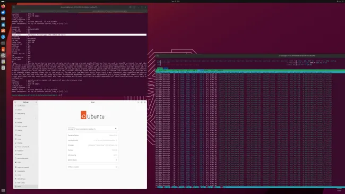Select the I/O tab in htop
This screenshot has width=345, height=194.
(166, 69)
